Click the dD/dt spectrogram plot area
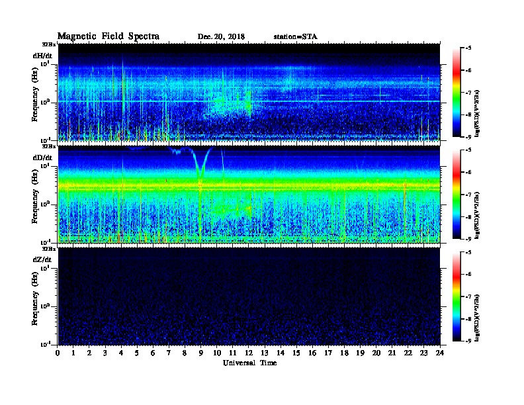The height and width of the screenshot is (405, 524). 249,195
